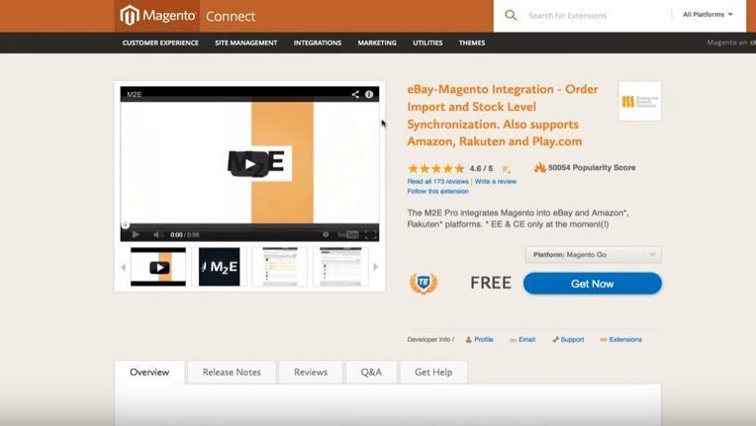Switch to the Reviews tab
The height and width of the screenshot is (426, 756).
point(311,372)
